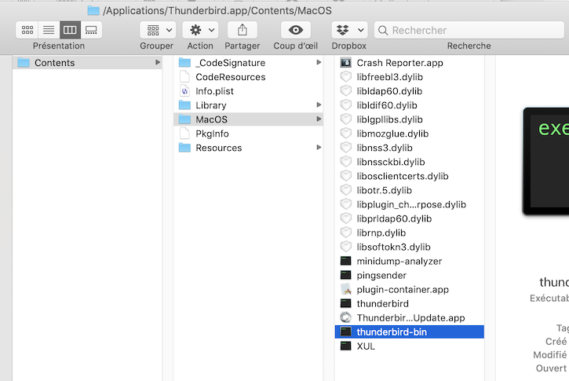Click the thunderbird executable icon
569x381 pixels.
tap(346, 303)
